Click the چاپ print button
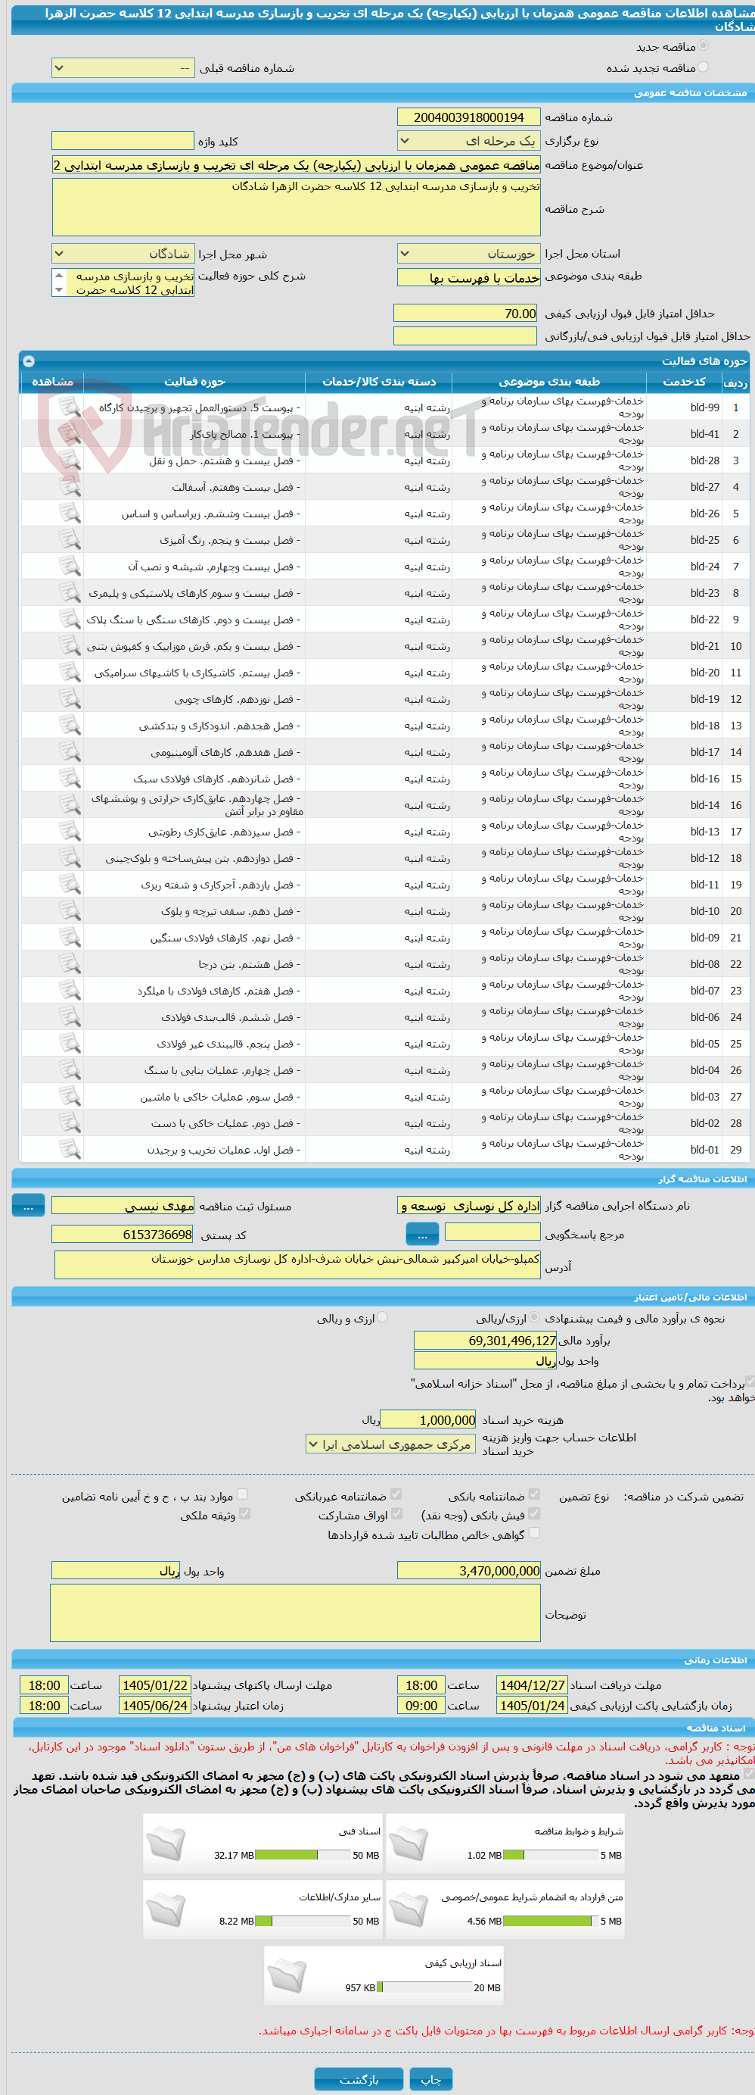This screenshot has width=755, height=2095. point(430,2079)
